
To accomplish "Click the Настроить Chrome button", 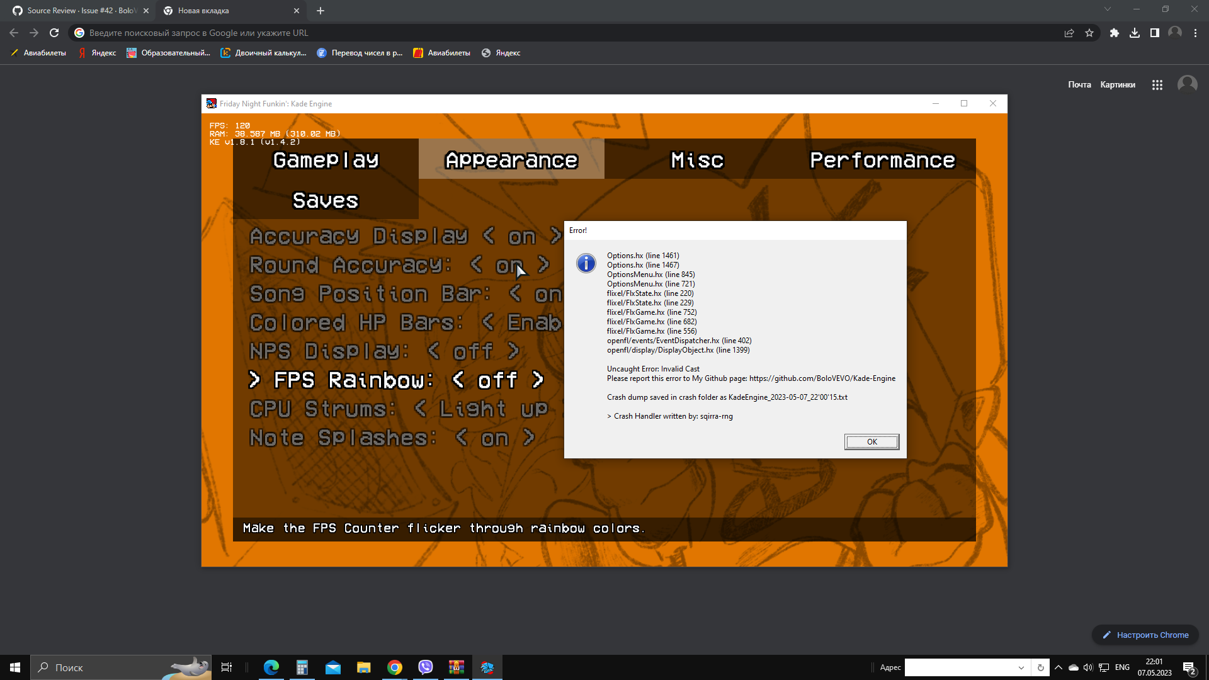I will (1145, 635).
